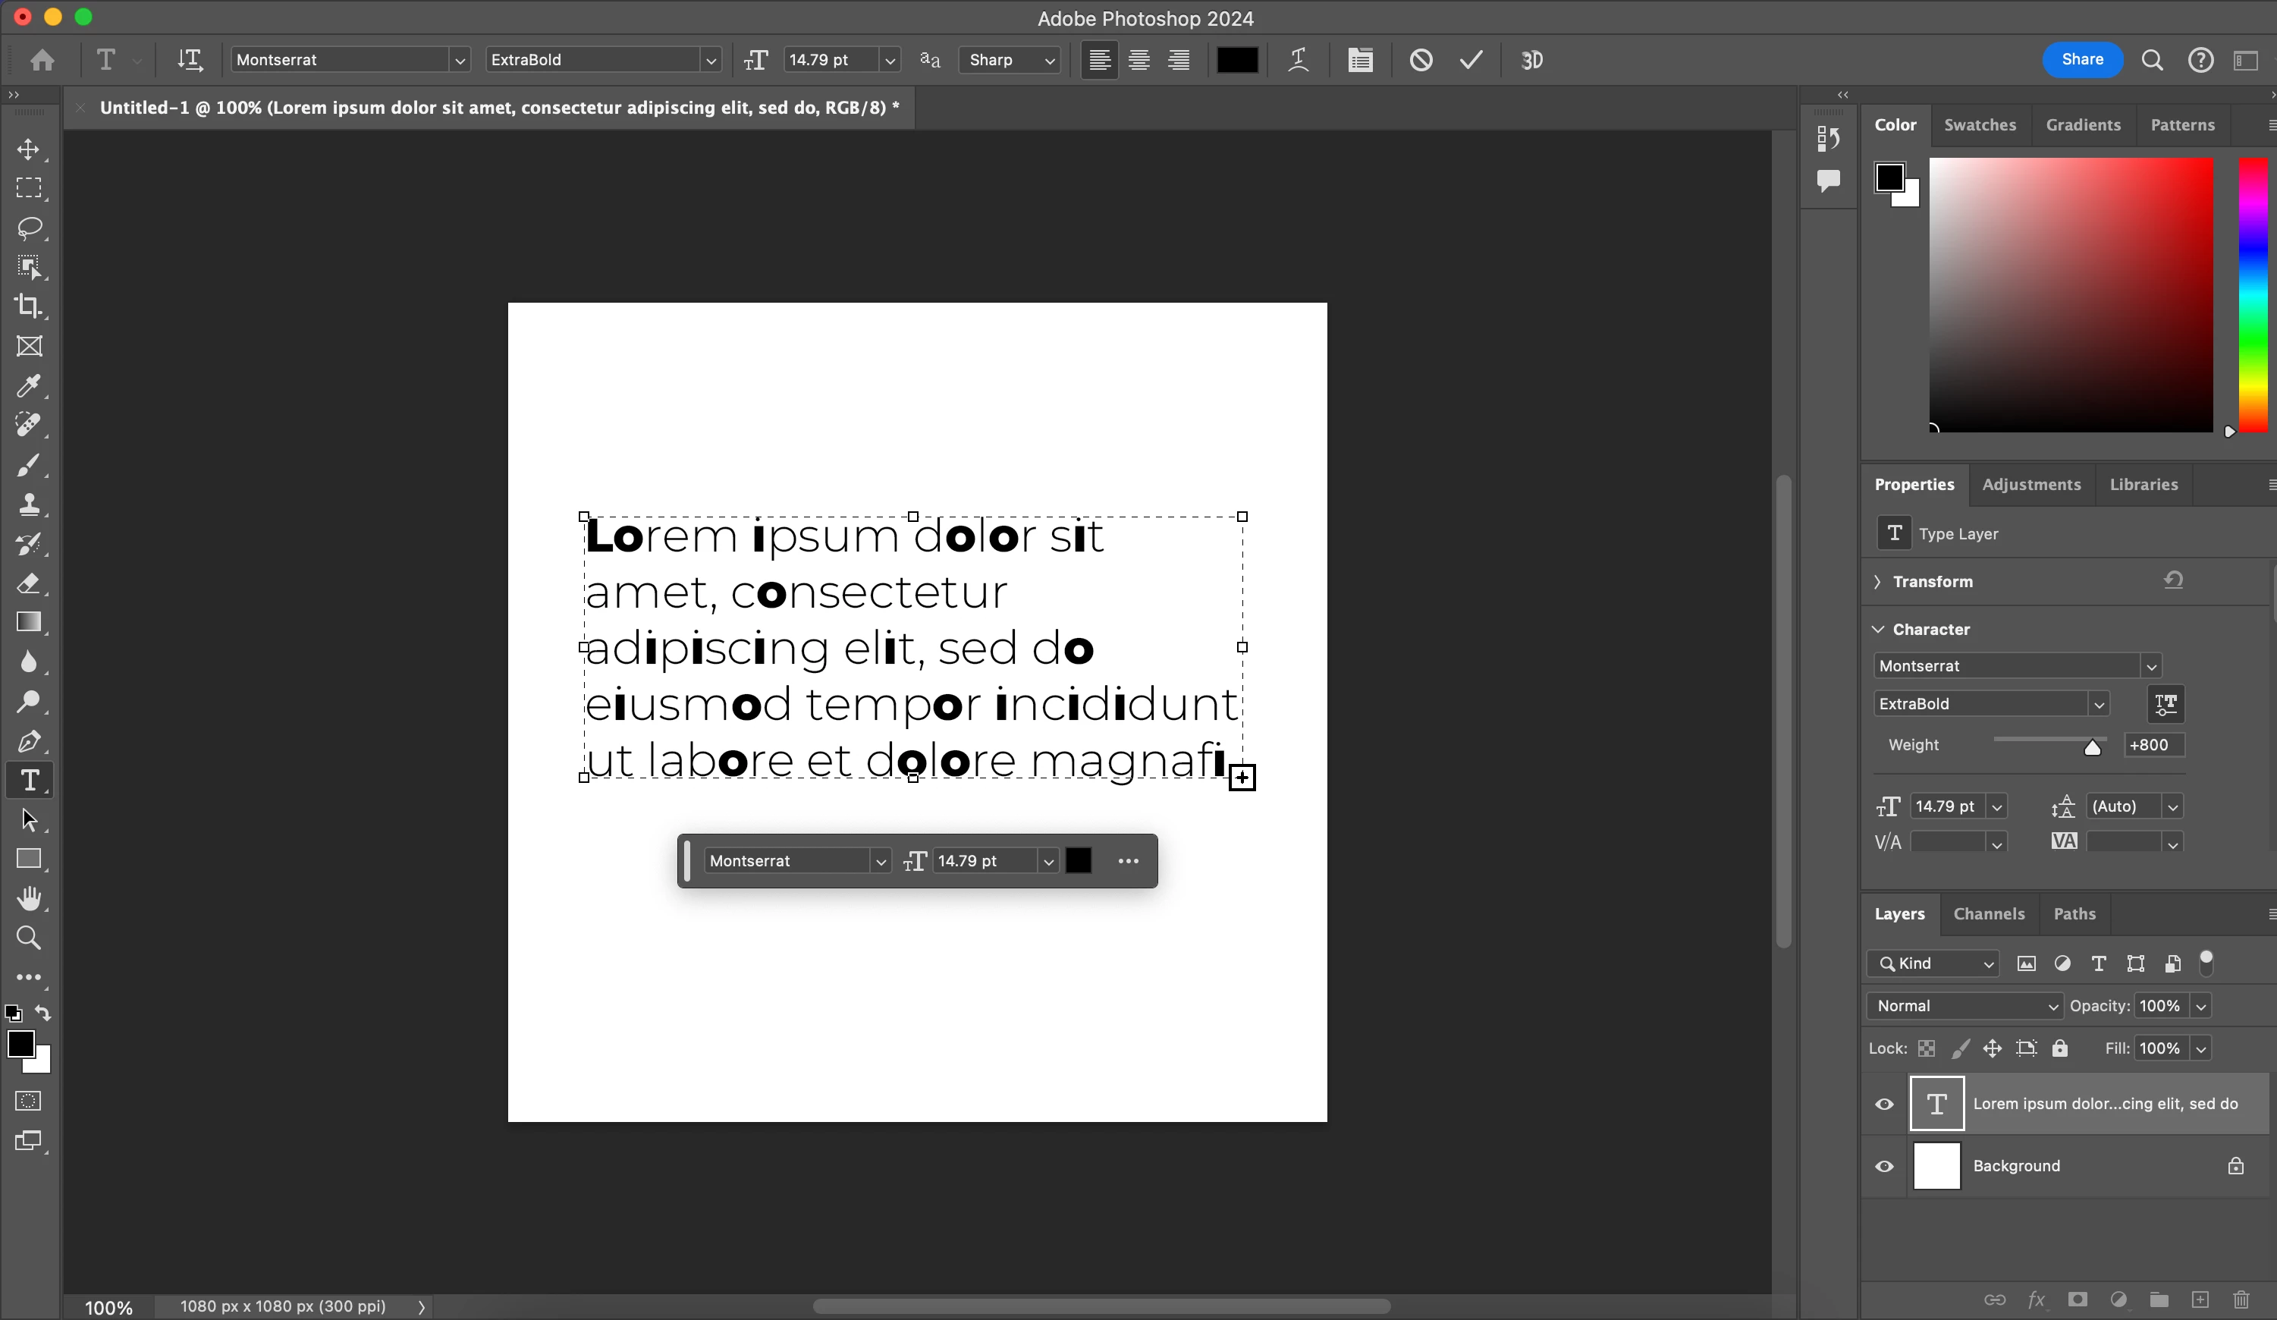The image size is (2277, 1320).
Task: Hide the Lorem ipsum text layer
Action: point(1884,1103)
